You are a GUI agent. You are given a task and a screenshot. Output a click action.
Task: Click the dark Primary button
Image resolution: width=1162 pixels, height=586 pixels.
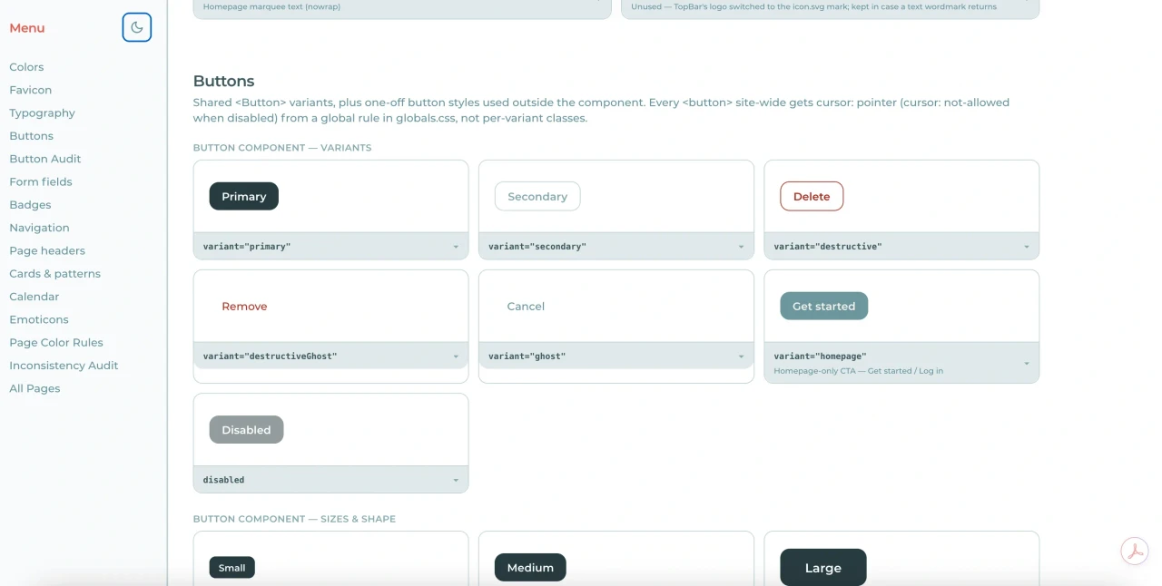244,197
